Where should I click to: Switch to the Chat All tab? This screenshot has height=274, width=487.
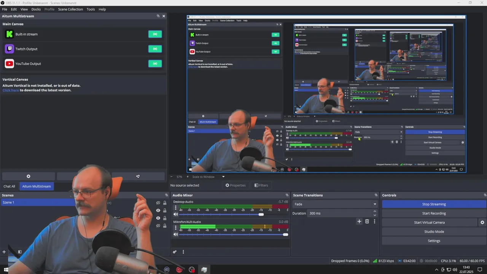pos(9,186)
